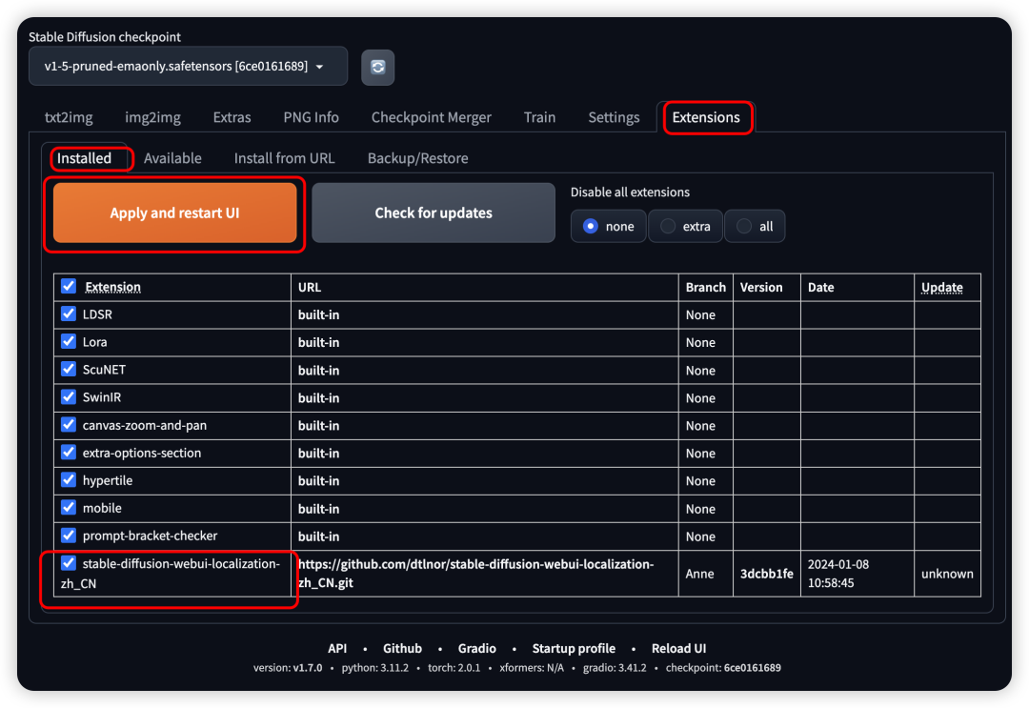
Task: Uncheck the extra-options-section extension
Action: coord(69,452)
